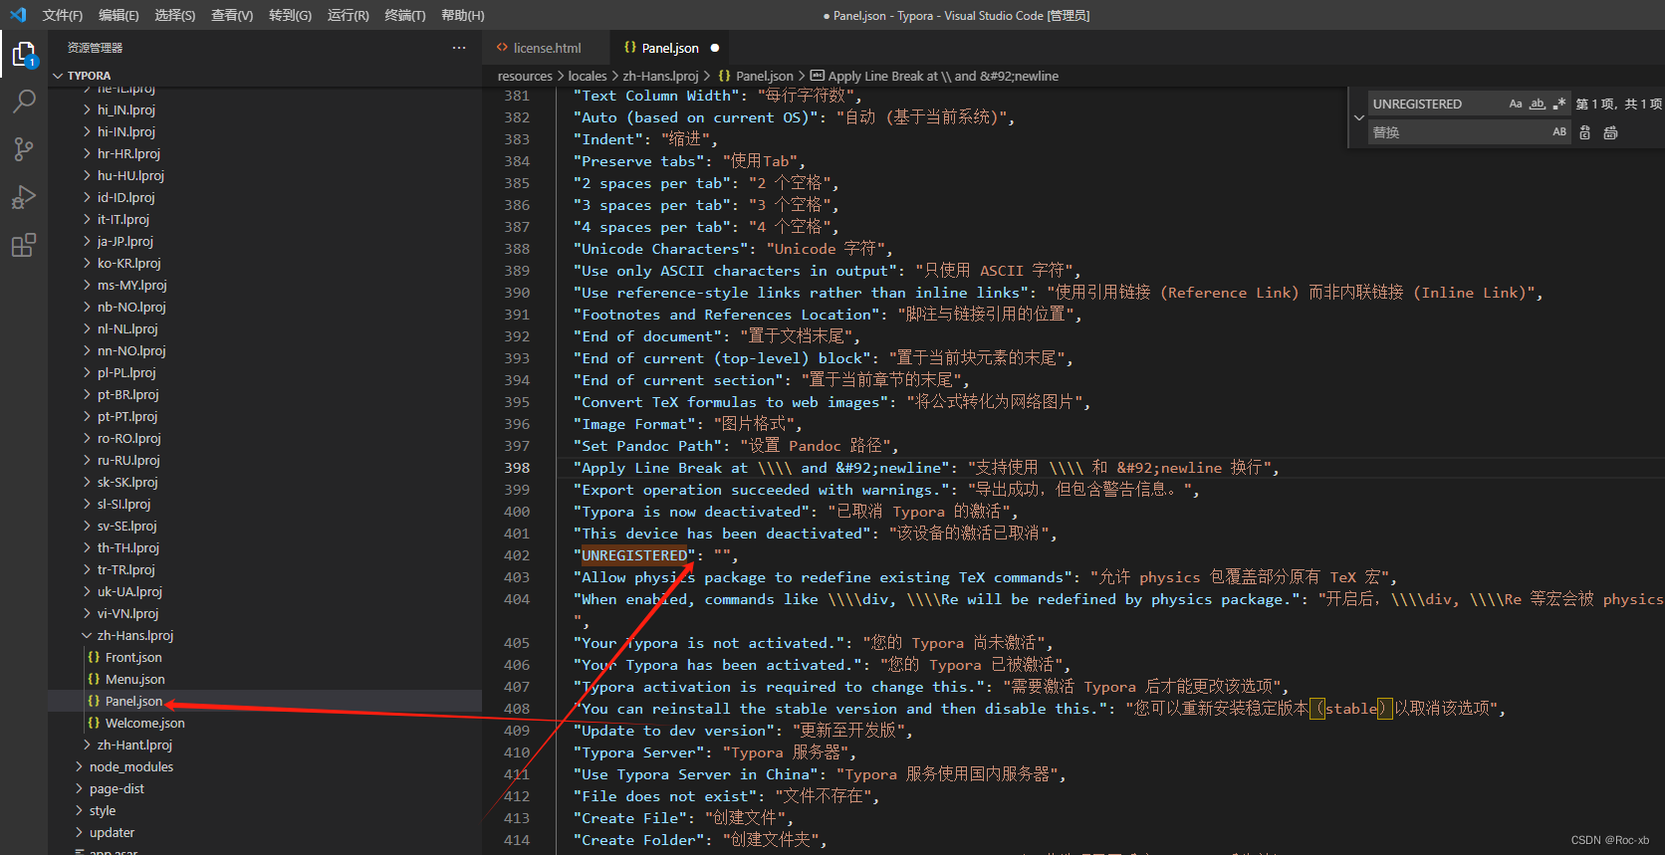Expand the zh-Hant.lproj folder
The width and height of the screenshot is (1665, 855).
[87, 745]
